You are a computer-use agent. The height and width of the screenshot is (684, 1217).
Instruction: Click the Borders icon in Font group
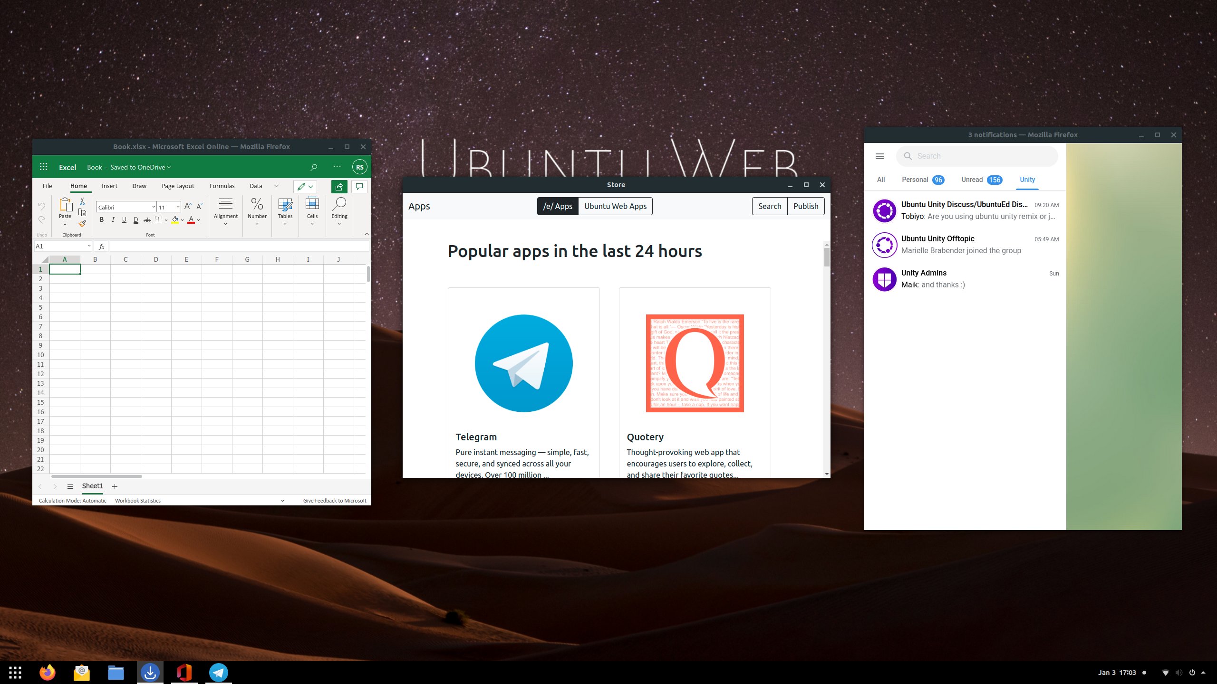click(x=159, y=220)
